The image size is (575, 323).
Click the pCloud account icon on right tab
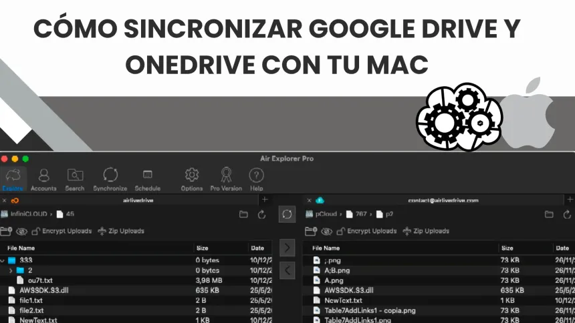pos(320,200)
